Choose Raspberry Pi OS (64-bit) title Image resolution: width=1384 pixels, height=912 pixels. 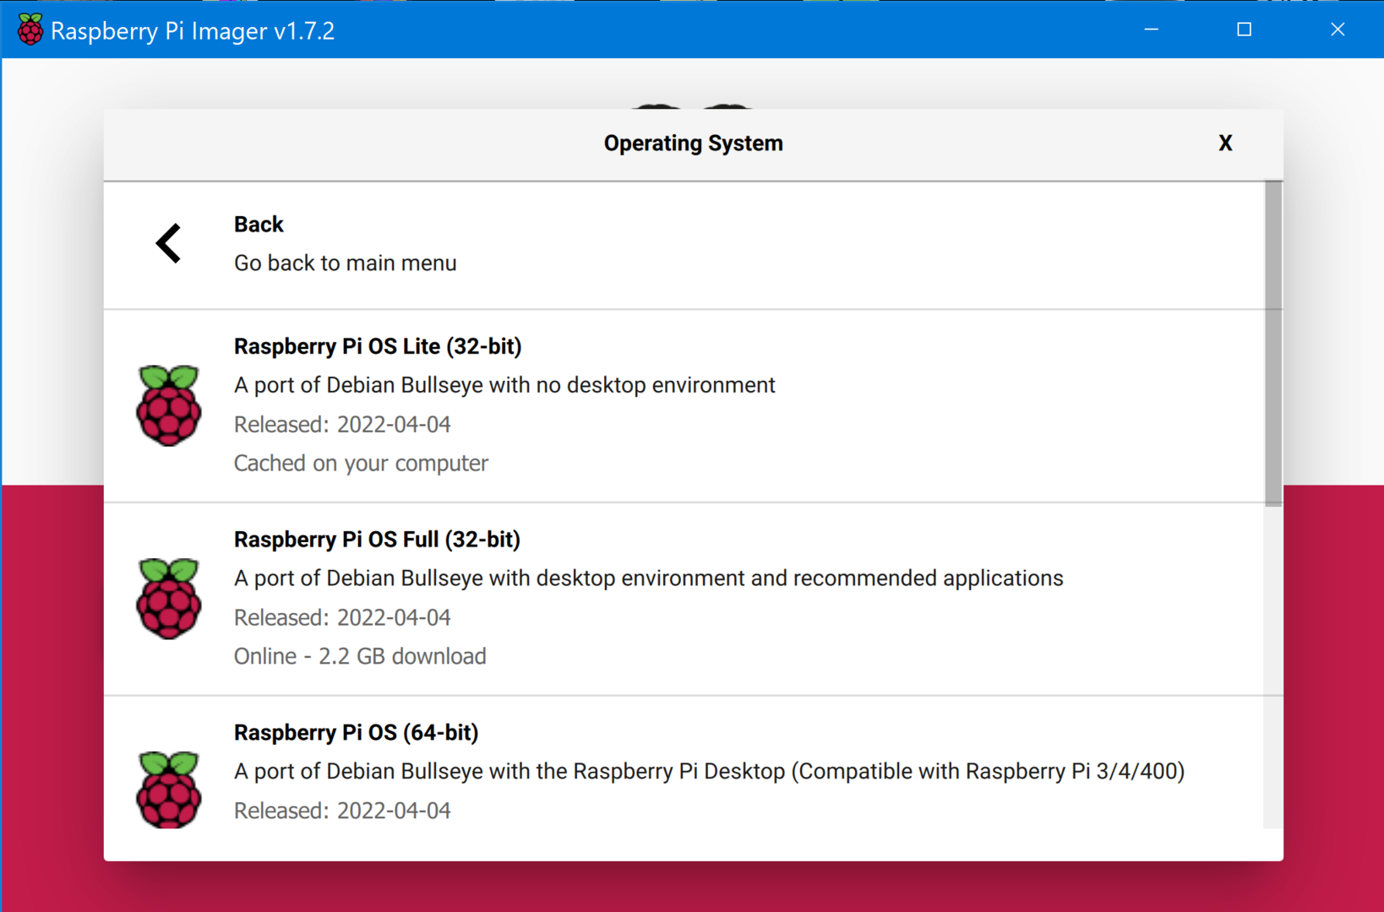pyautogui.click(x=356, y=732)
